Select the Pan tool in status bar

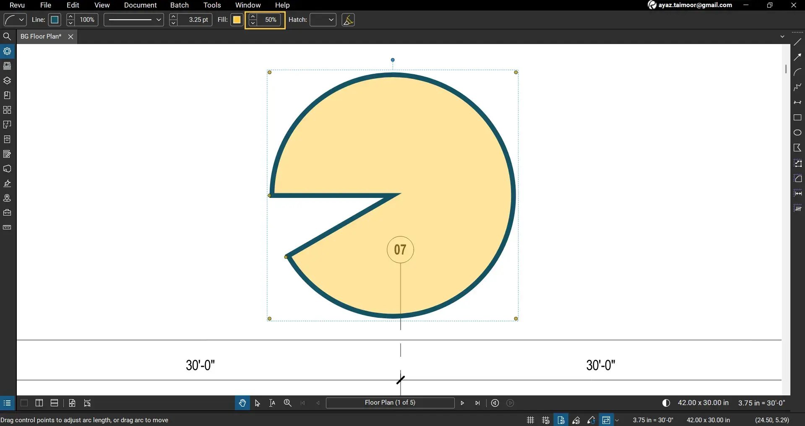242,403
